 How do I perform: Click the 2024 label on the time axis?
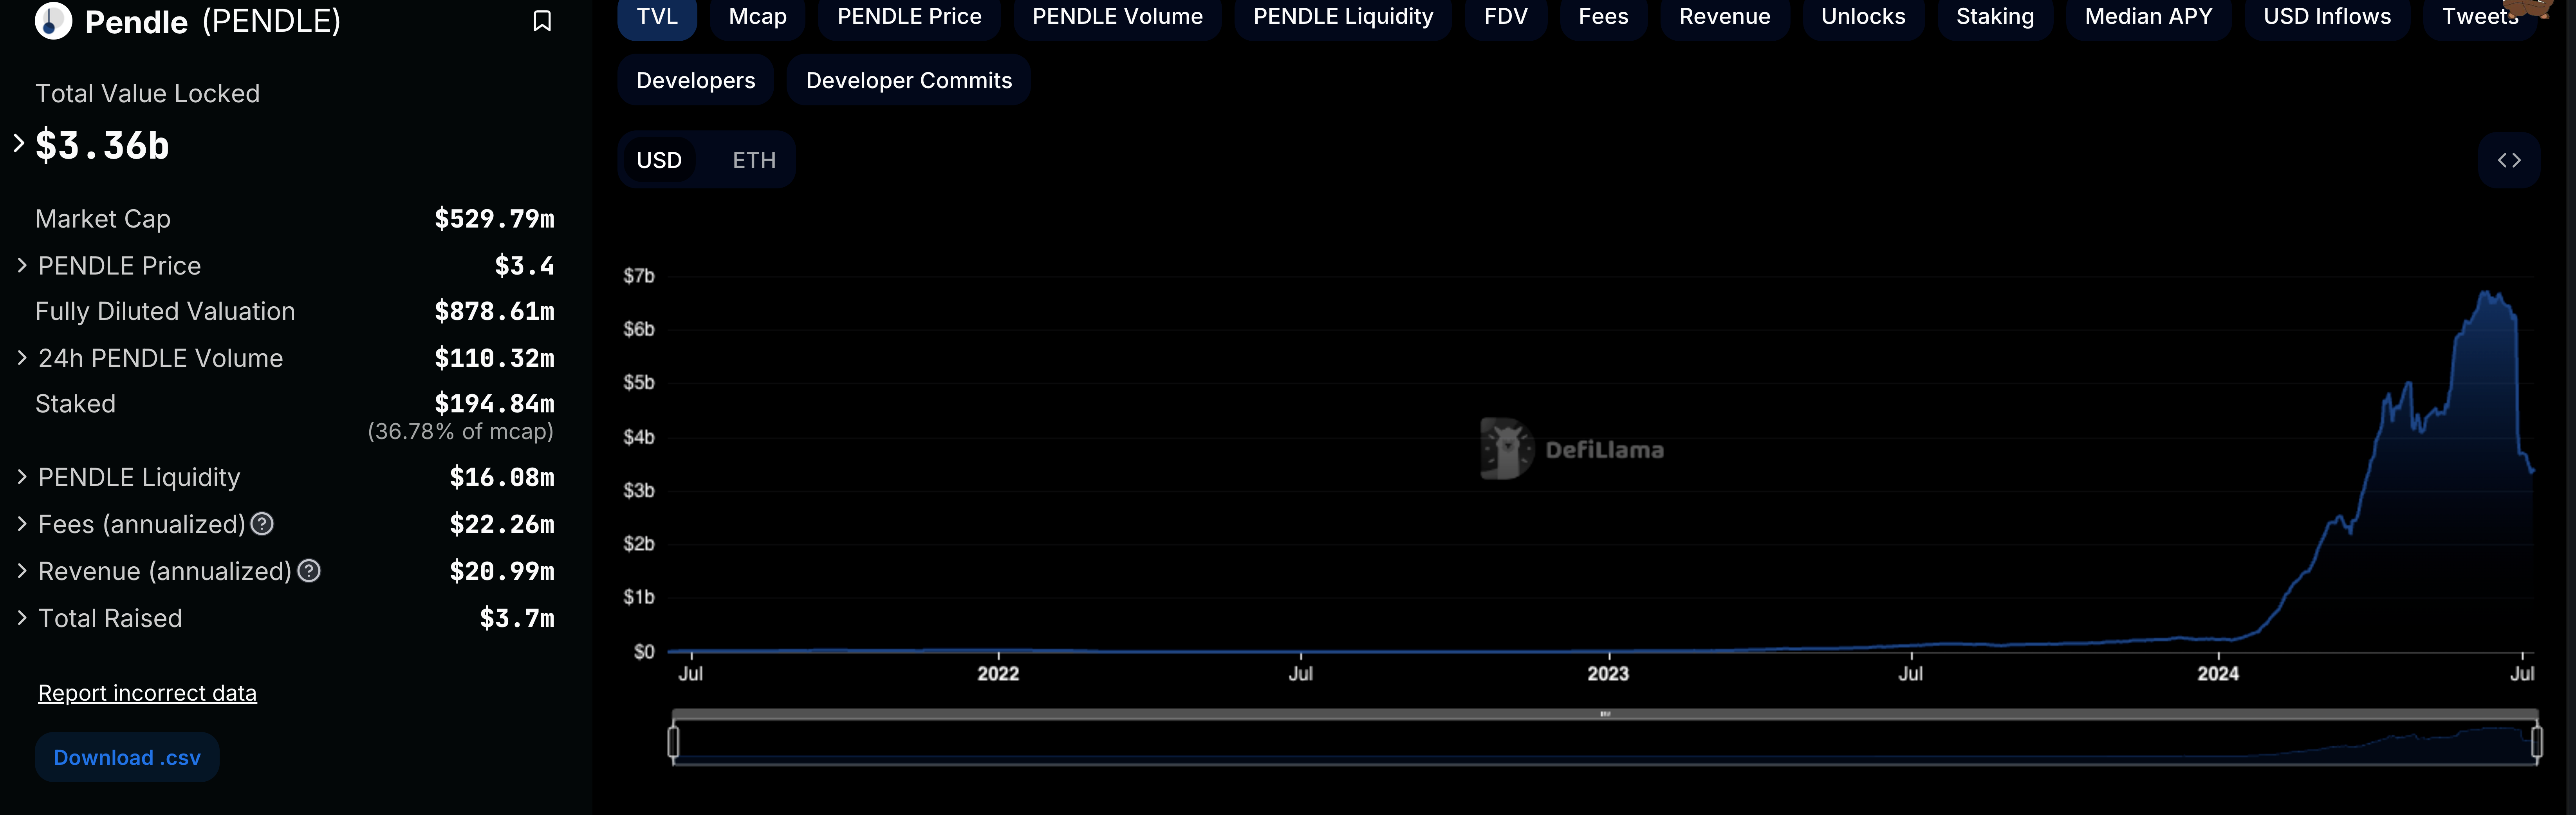pos(2218,674)
